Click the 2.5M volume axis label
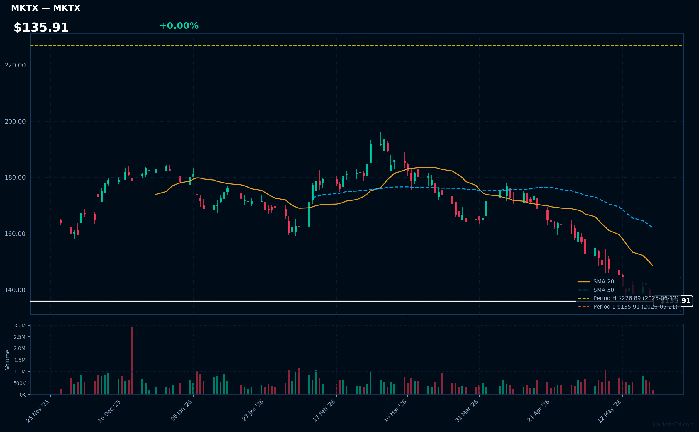The image size is (699, 432). 20,337
